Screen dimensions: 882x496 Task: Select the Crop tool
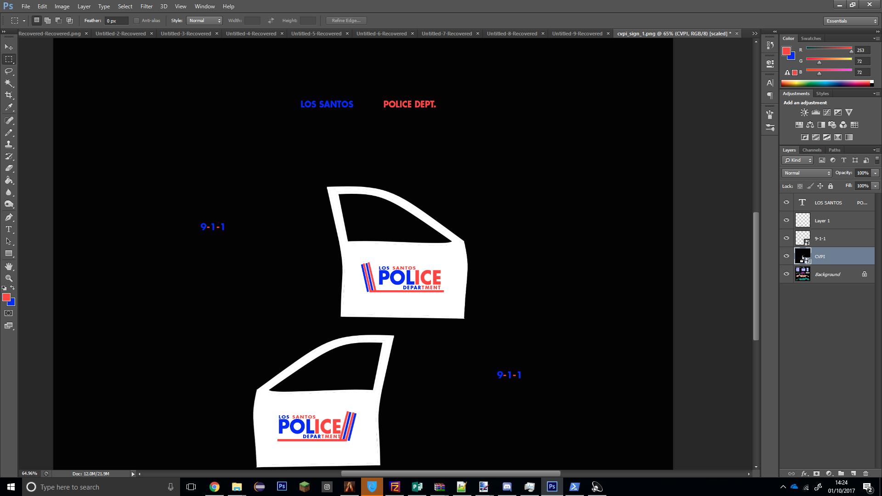click(x=9, y=95)
